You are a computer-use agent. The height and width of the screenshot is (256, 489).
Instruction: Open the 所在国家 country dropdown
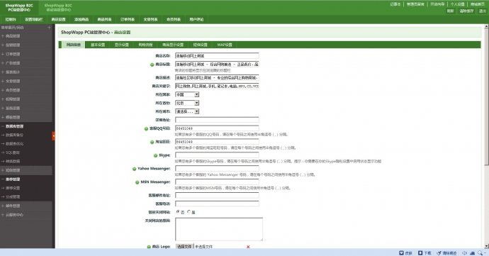coord(187,94)
